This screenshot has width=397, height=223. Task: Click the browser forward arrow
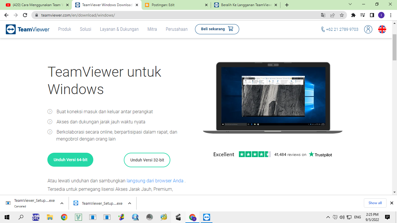click(x=16, y=15)
